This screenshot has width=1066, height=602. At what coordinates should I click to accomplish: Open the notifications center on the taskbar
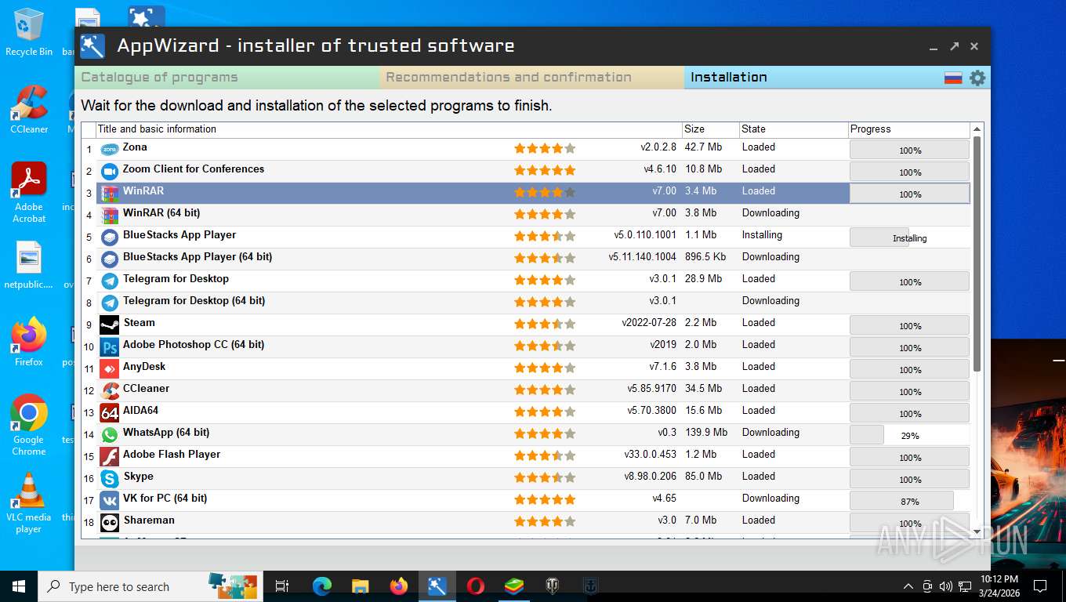click(x=1040, y=586)
